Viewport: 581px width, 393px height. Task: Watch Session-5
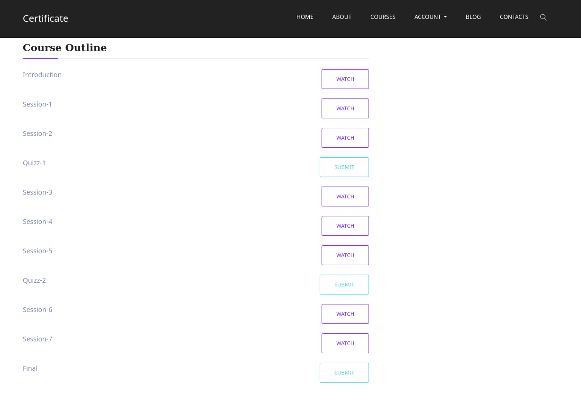pyautogui.click(x=345, y=255)
